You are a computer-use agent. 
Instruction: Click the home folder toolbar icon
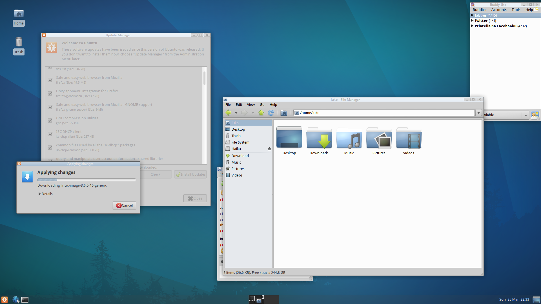(x=284, y=113)
